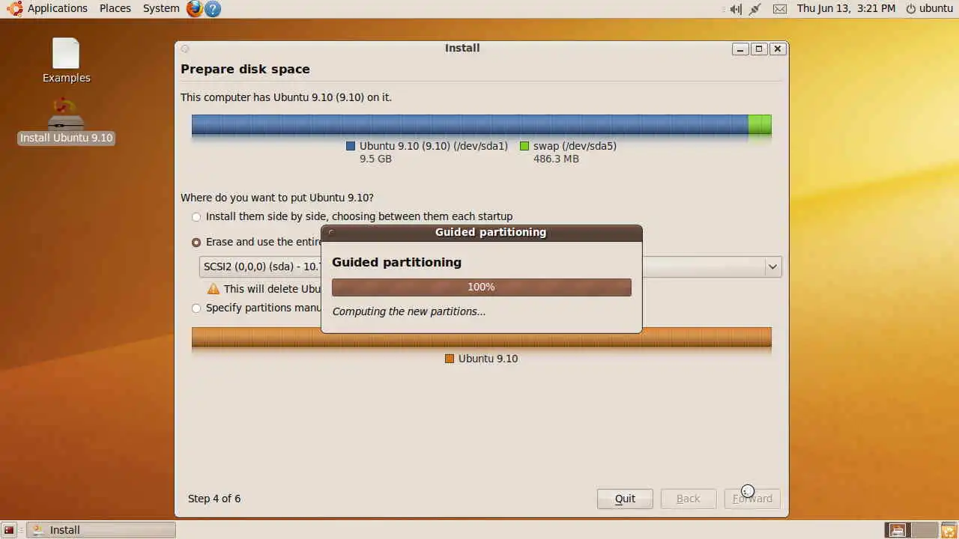Click the 'Prepare disk space' heading

point(245,70)
